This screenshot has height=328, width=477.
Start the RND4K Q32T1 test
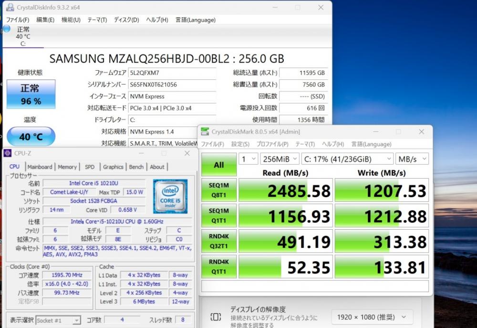click(219, 241)
